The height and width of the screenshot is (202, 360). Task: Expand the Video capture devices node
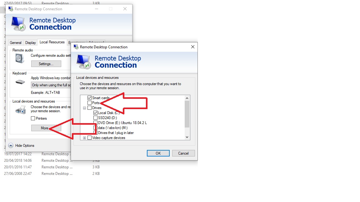coord(84,138)
